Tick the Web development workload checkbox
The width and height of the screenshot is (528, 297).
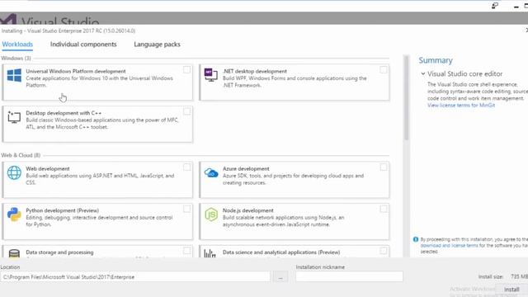[186, 167]
